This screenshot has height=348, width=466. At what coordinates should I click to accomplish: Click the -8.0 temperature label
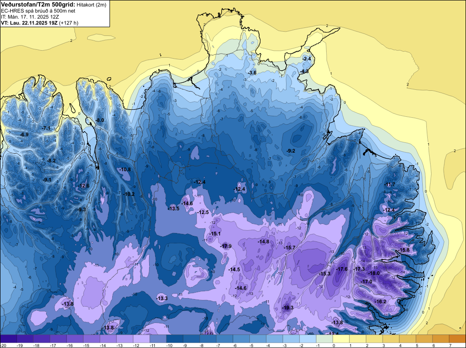point(100,120)
